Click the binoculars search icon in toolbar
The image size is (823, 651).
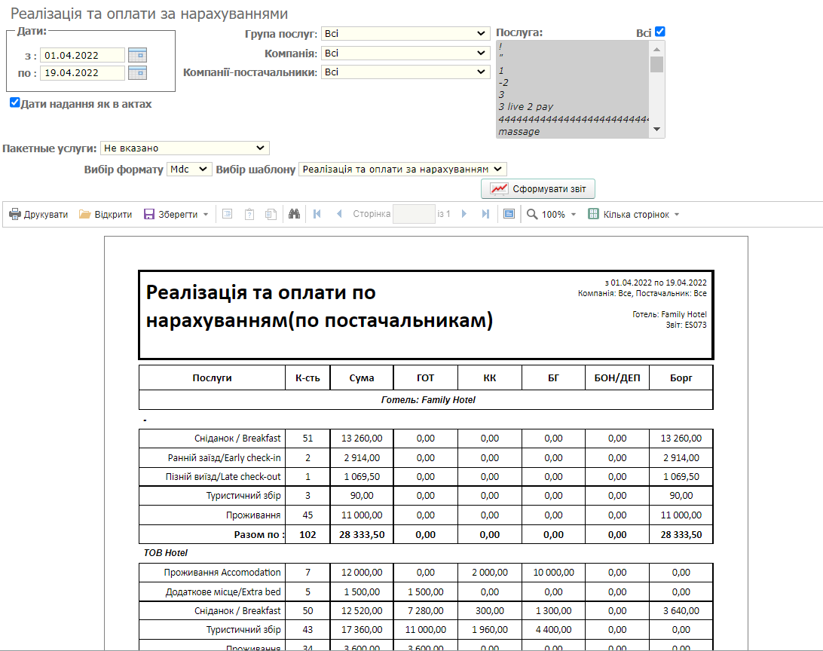point(295,215)
